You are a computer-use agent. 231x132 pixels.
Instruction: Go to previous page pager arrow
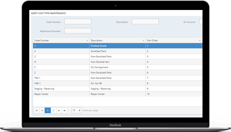coord(42,110)
